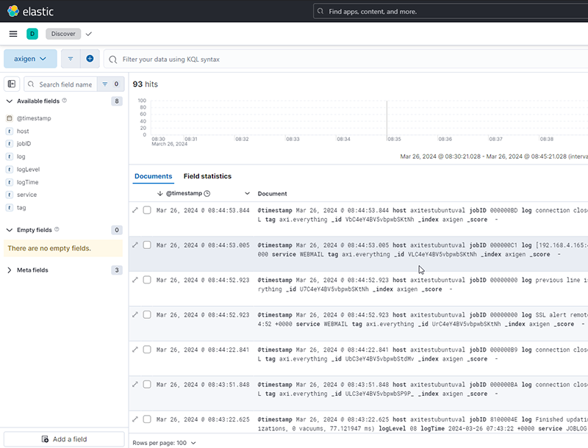This screenshot has height=448, width=588.
Task: Click the Discover breadcrumb
Action: click(63, 34)
